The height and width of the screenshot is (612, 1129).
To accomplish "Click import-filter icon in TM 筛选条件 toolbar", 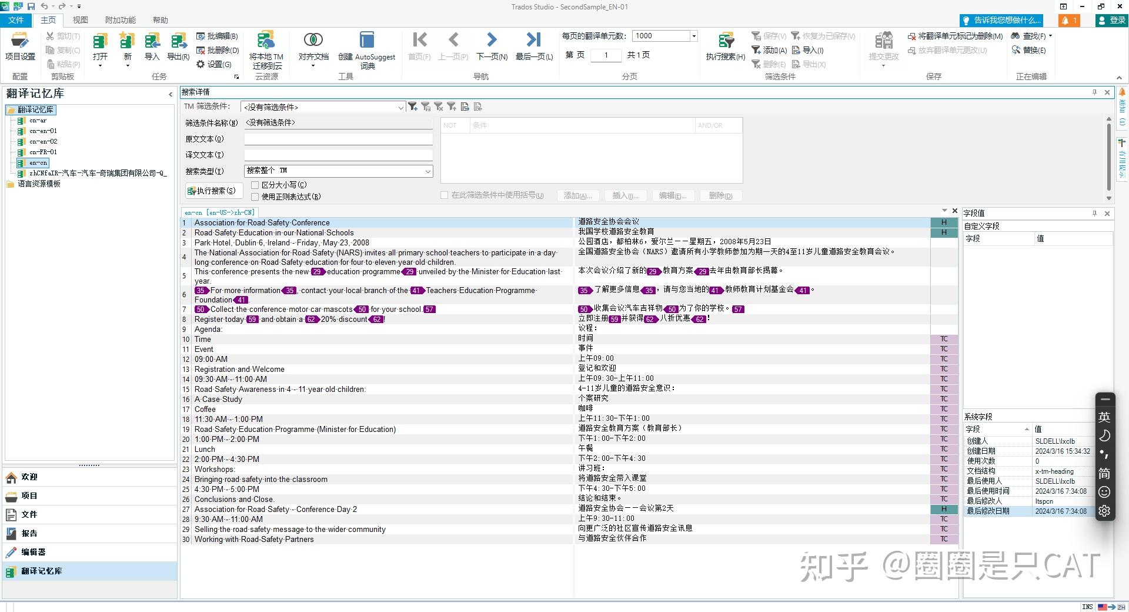I will pyautogui.click(x=465, y=107).
